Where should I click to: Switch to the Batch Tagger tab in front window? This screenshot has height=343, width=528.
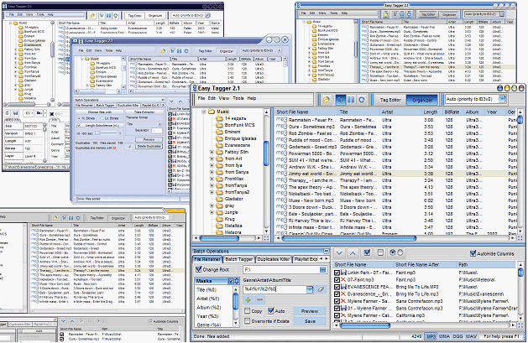(x=238, y=259)
